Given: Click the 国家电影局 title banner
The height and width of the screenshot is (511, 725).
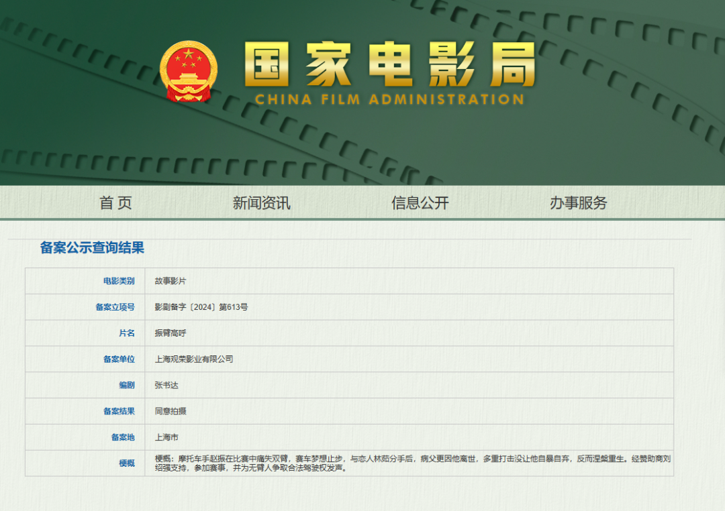Looking at the screenshot, I should pos(390,64).
